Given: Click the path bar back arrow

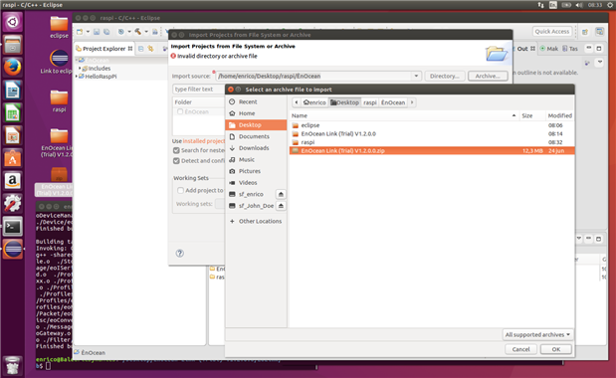Looking at the screenshot, I should click(297, 102).
